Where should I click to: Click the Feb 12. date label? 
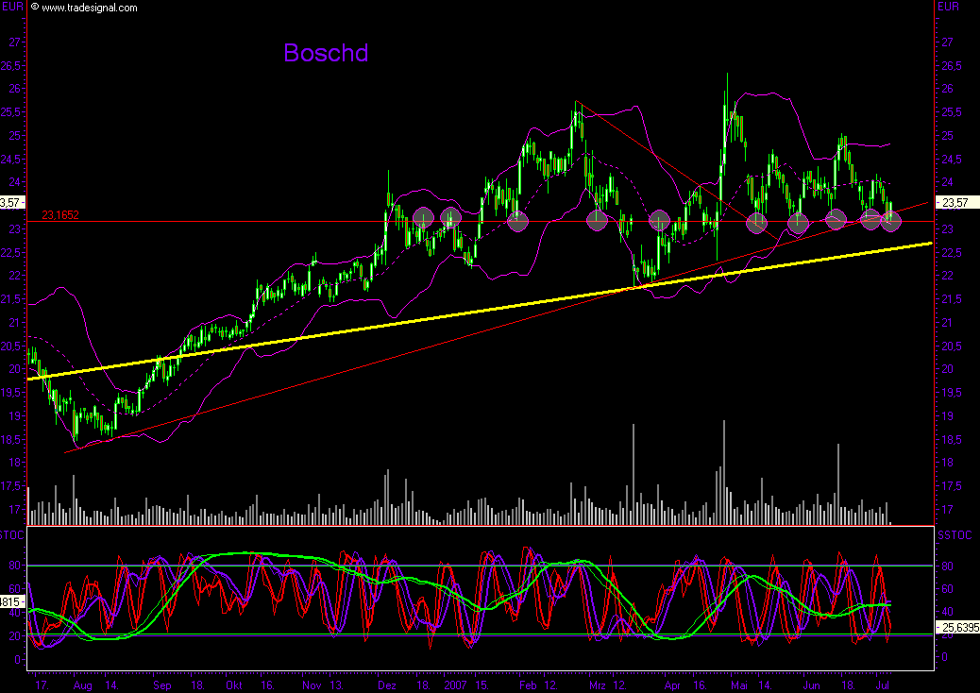pos(537,684)
